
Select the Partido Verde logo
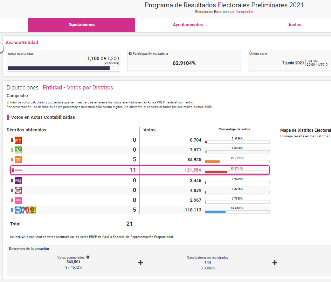[x=18, y=150]
